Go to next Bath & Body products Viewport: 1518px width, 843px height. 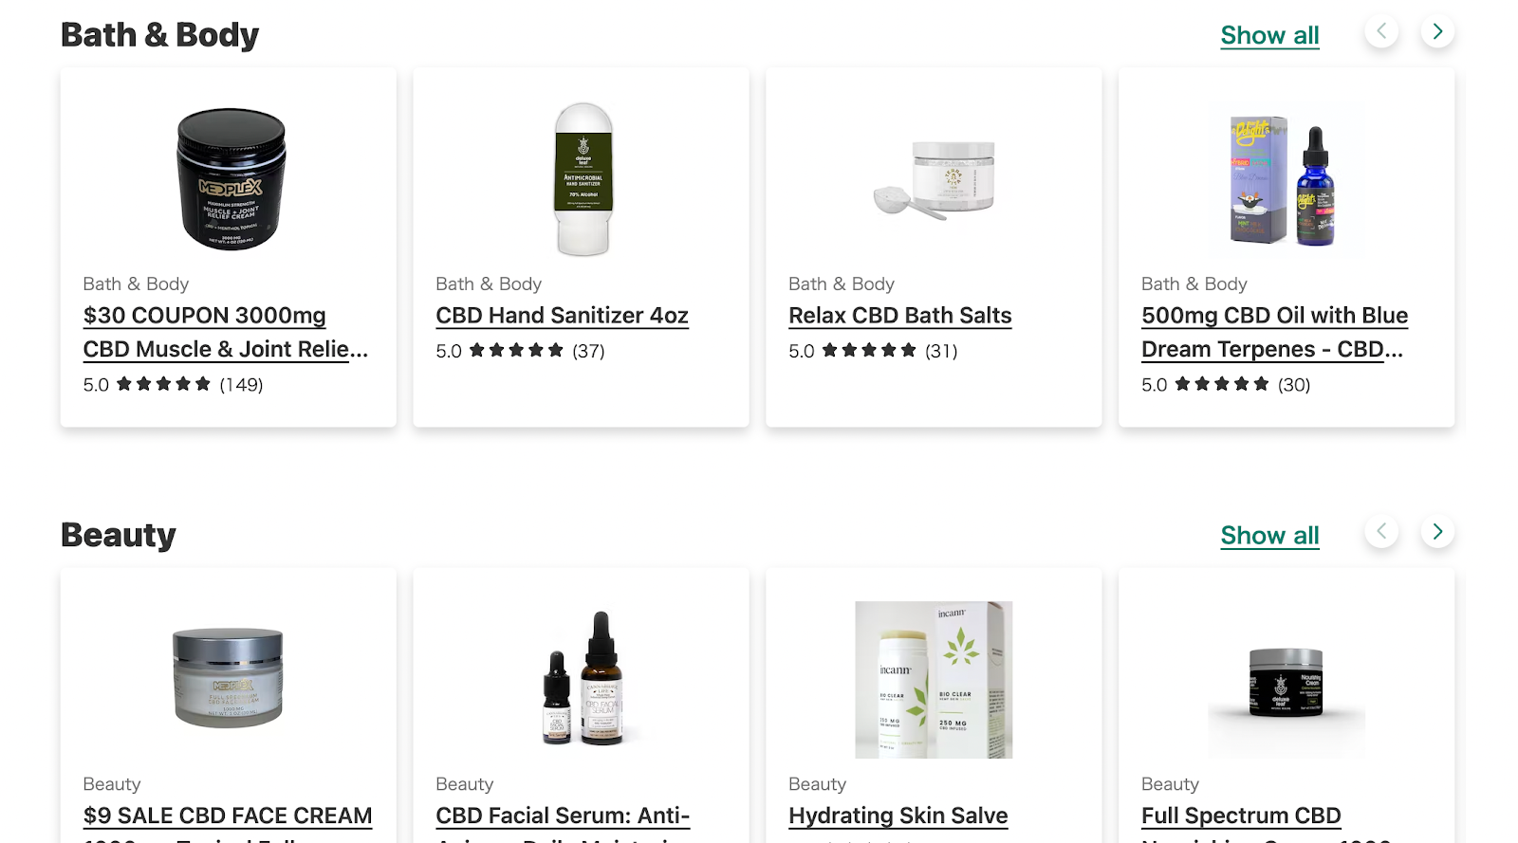pyautogui.click(x=1437, y=31)
